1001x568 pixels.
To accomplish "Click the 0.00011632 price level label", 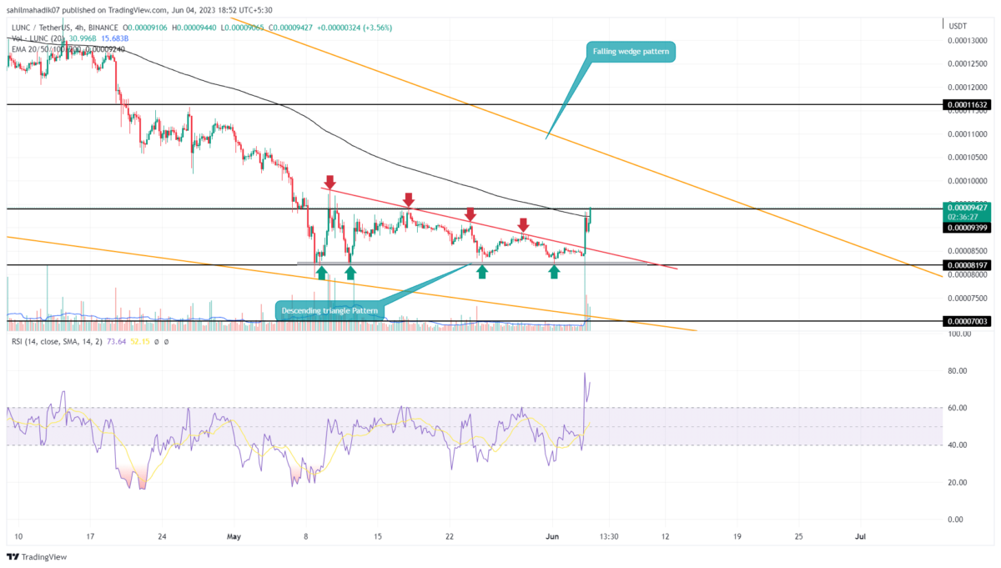I will [x=966, y=105].
